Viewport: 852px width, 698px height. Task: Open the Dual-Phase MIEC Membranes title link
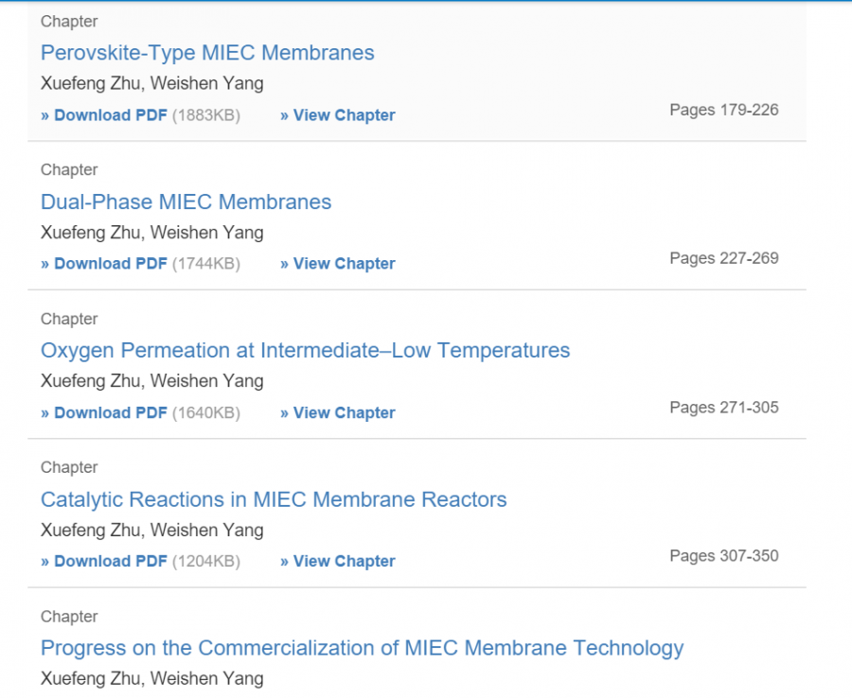coord(186,201)
